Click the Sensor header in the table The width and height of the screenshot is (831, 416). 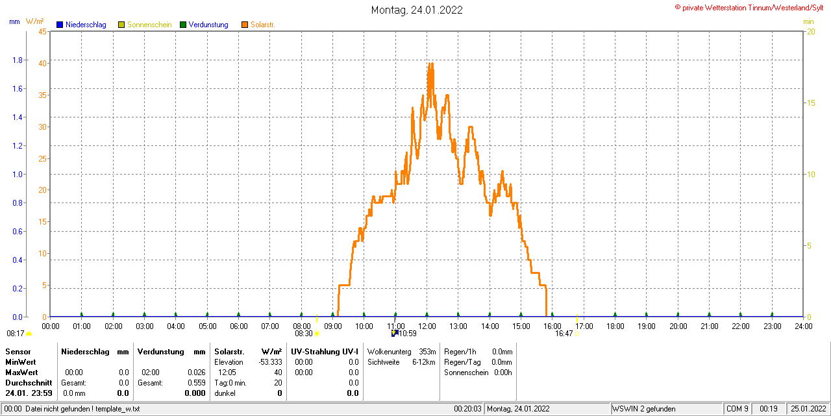click(x=18, y=351)
